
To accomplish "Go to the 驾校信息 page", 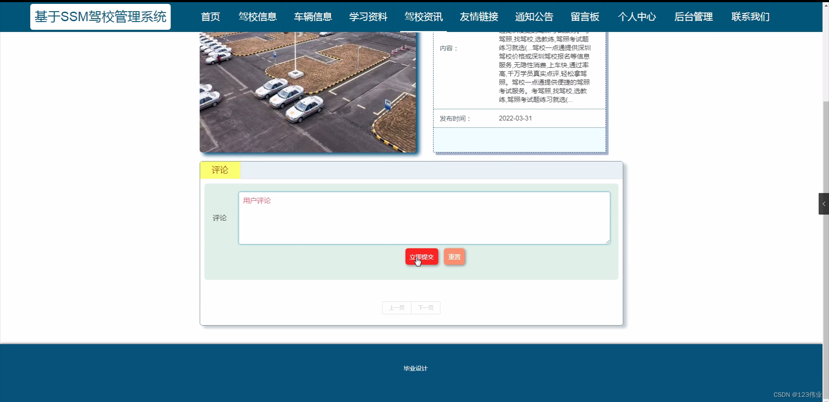I will [257, 17].
